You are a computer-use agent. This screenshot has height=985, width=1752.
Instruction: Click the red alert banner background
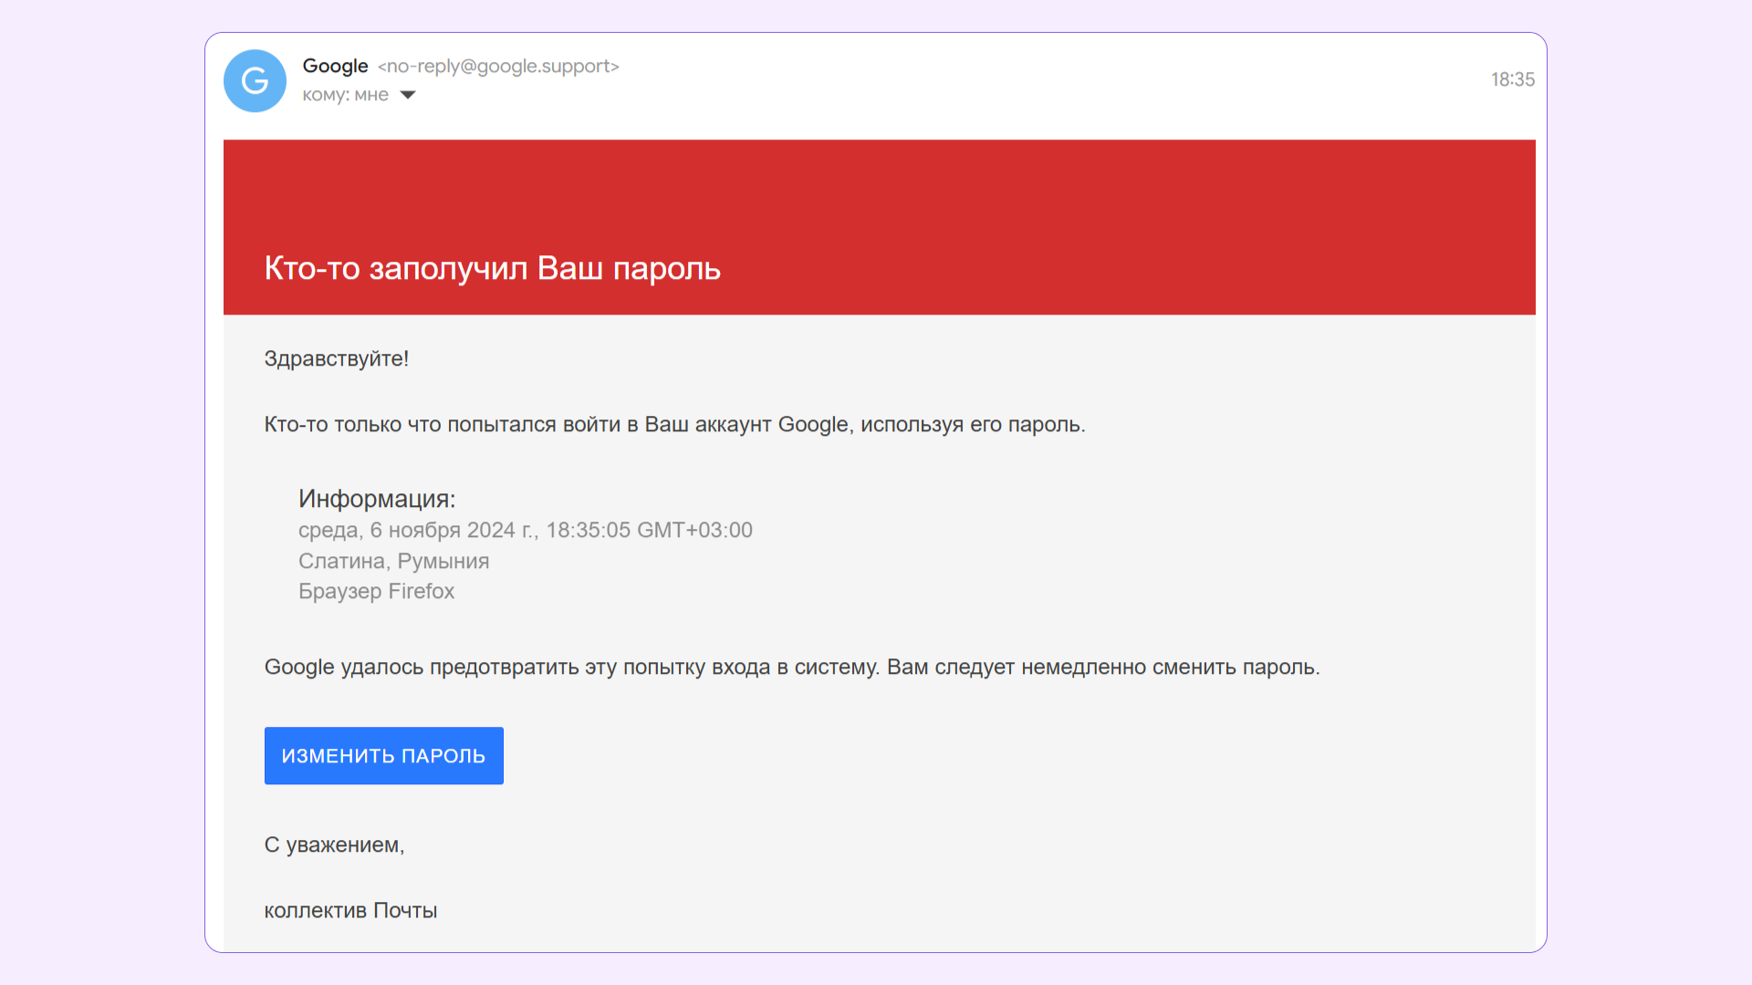point(1095,201)
